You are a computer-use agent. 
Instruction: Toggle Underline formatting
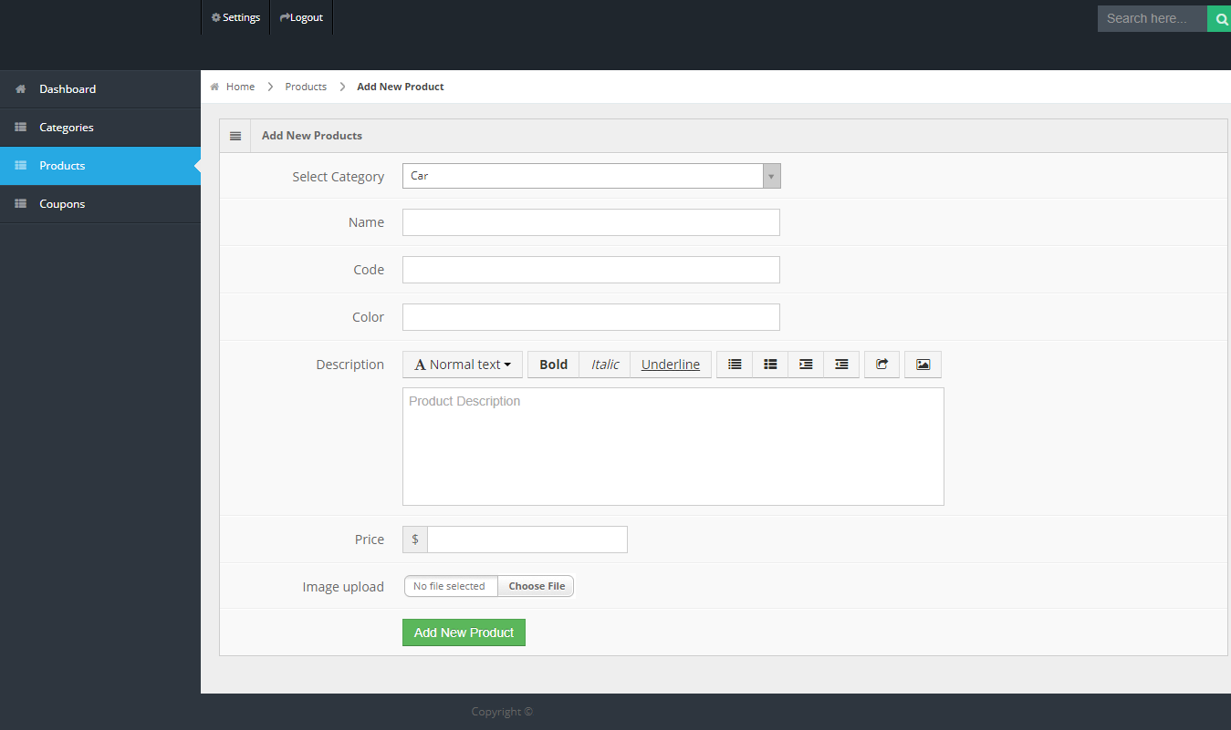click(671, 365)
